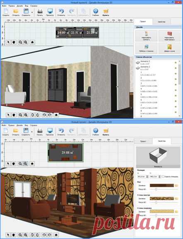Select Комната 3 row in the object list
This screenshot has width=183, height=239.
(157, 68)
